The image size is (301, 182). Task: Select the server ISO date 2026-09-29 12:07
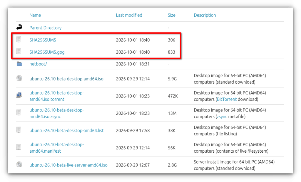133,165
